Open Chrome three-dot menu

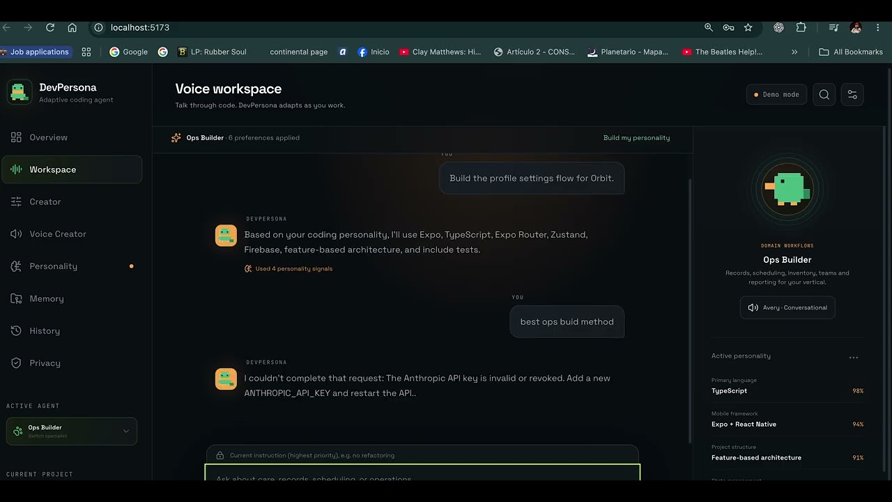pos(877,27)
